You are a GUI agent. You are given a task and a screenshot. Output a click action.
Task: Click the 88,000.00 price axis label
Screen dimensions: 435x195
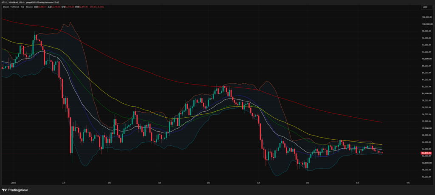[426, 66]
